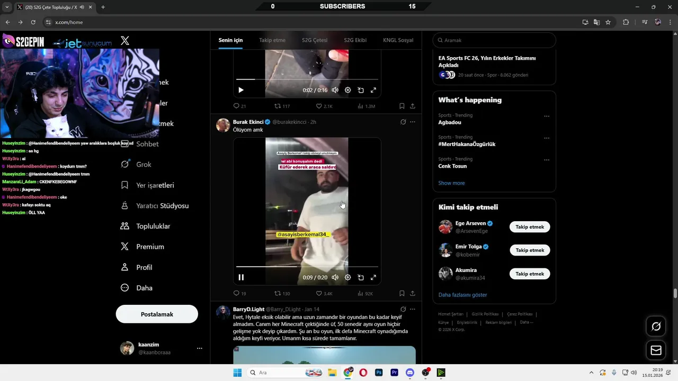Open Chrome translate page icon
Image resolution: width=678 pixels, height=381 pixels.
tap(596, 22)
